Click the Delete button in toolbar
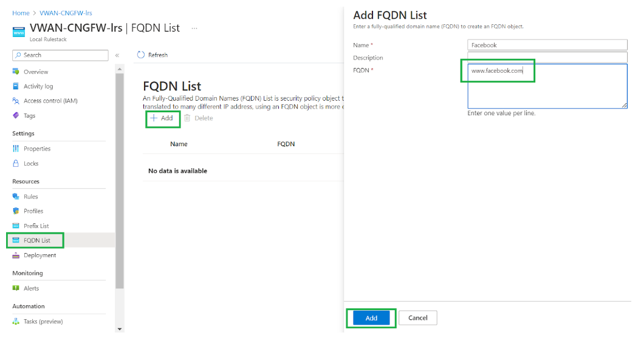The height and width of the screenshot is (341, 641). click(198, 118)
